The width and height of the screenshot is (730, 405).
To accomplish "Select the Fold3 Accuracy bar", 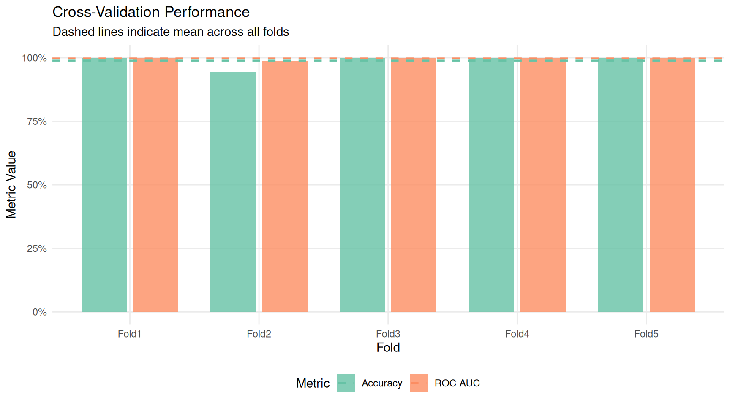I will coord(362,186).
